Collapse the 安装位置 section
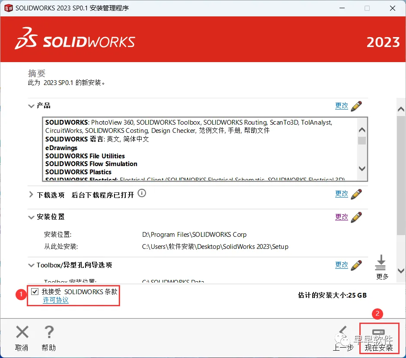The width and height of the screenshot is (406, 358). [x=31, y=217]
